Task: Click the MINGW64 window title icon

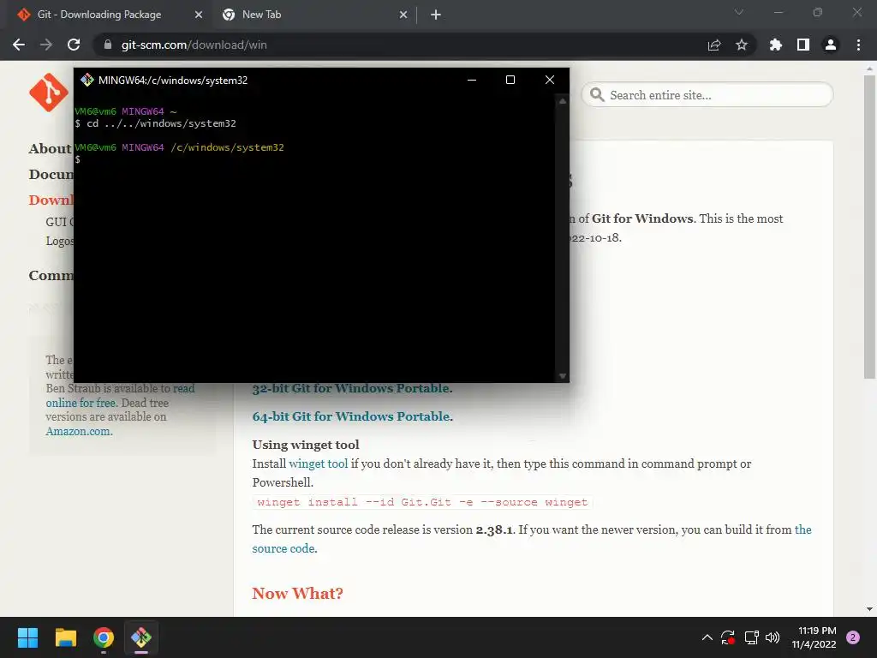Action: coord(87,80)
